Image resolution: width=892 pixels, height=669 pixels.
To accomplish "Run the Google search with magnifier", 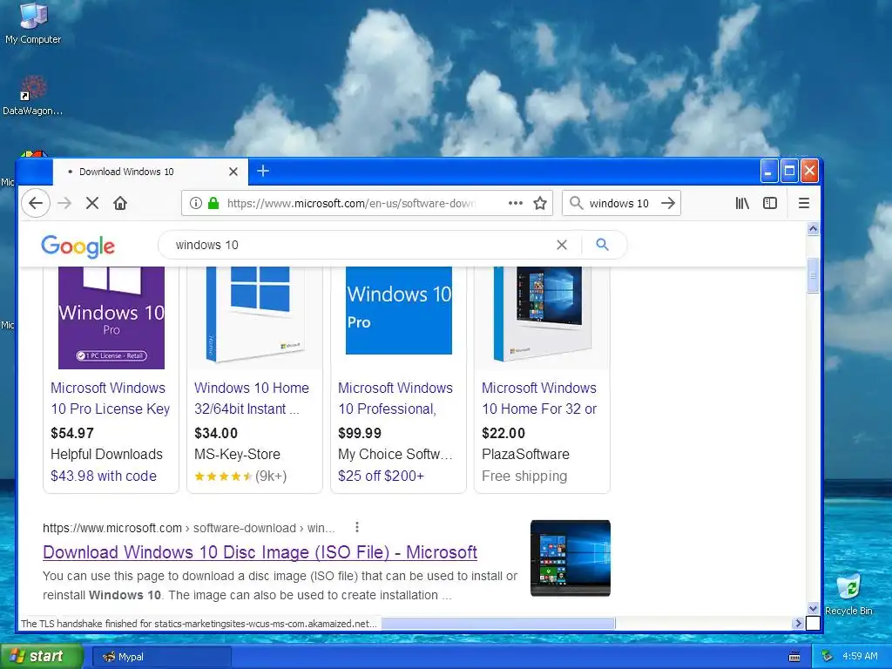I will (x=603, y=245).
